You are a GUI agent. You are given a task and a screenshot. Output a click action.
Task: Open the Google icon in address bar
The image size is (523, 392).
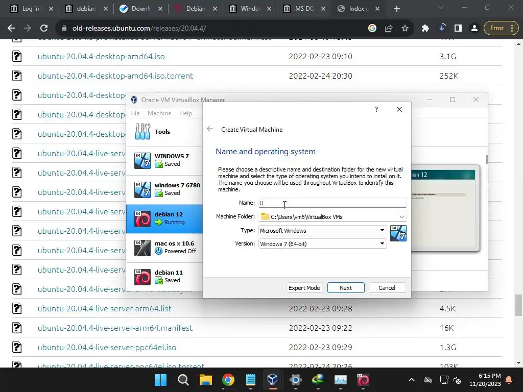[372, 29]
